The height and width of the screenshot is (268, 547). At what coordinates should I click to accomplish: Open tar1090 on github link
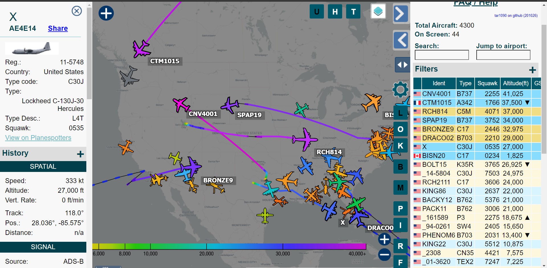point(516,15)
